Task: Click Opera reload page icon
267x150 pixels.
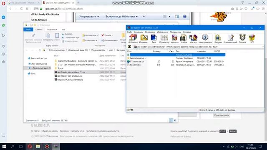Action: coord(21,9)
